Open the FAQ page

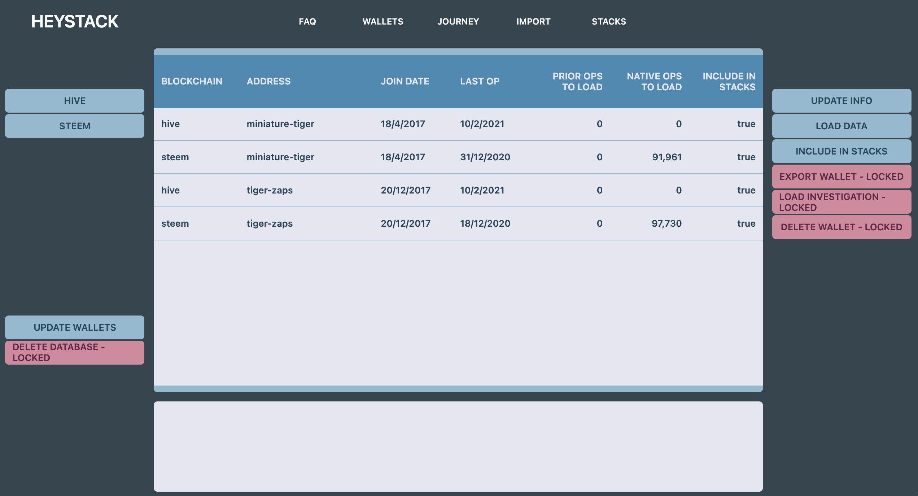coord(307,22)
